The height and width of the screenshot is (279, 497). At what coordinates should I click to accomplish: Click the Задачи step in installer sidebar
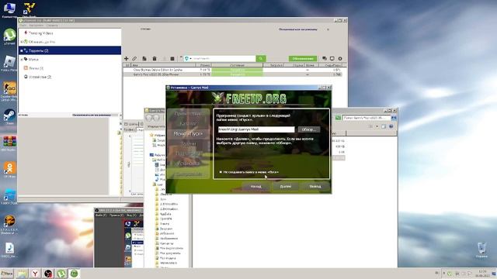(x=188, y=144)
